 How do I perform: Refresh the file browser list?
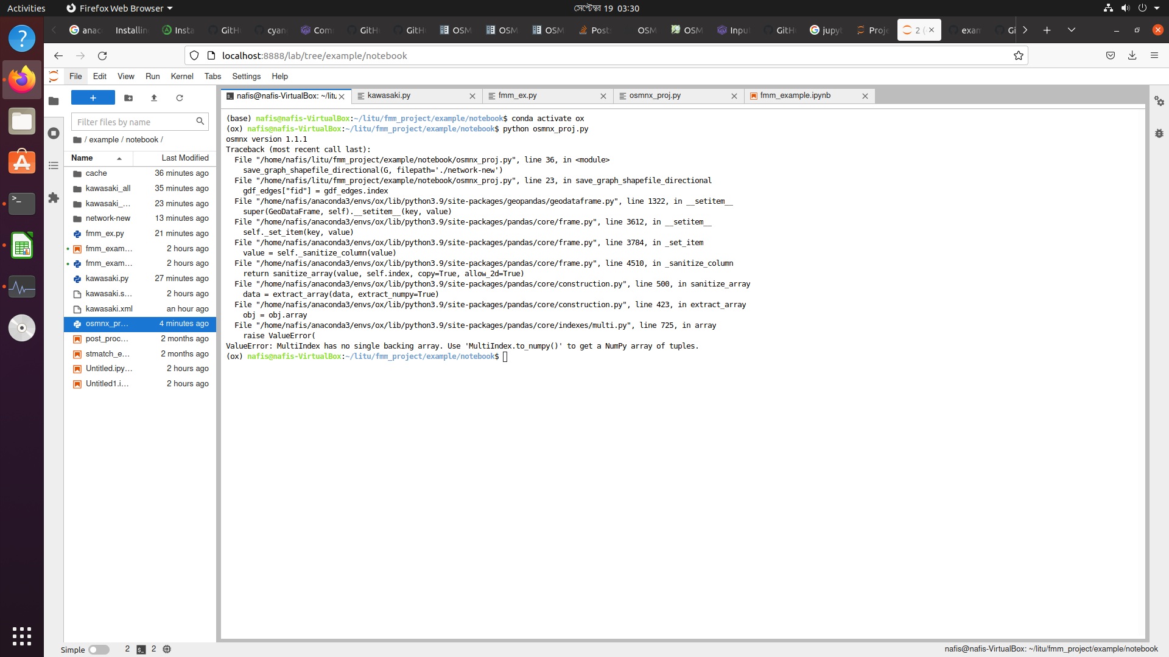click(x=180, y=98)
